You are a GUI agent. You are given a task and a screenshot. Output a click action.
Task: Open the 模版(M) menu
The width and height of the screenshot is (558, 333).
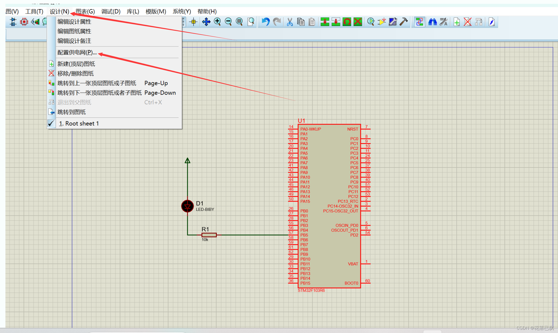[156, 11]
